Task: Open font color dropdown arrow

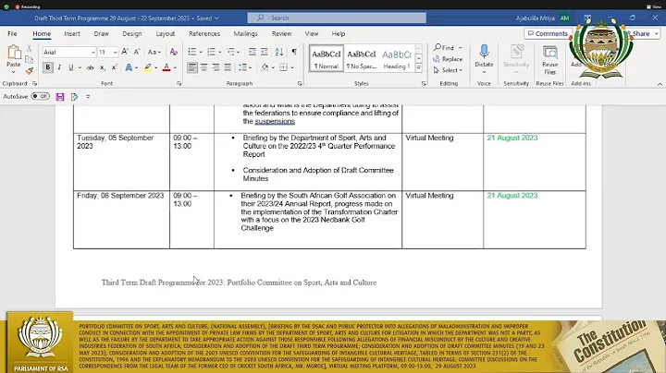Action: 175,67
